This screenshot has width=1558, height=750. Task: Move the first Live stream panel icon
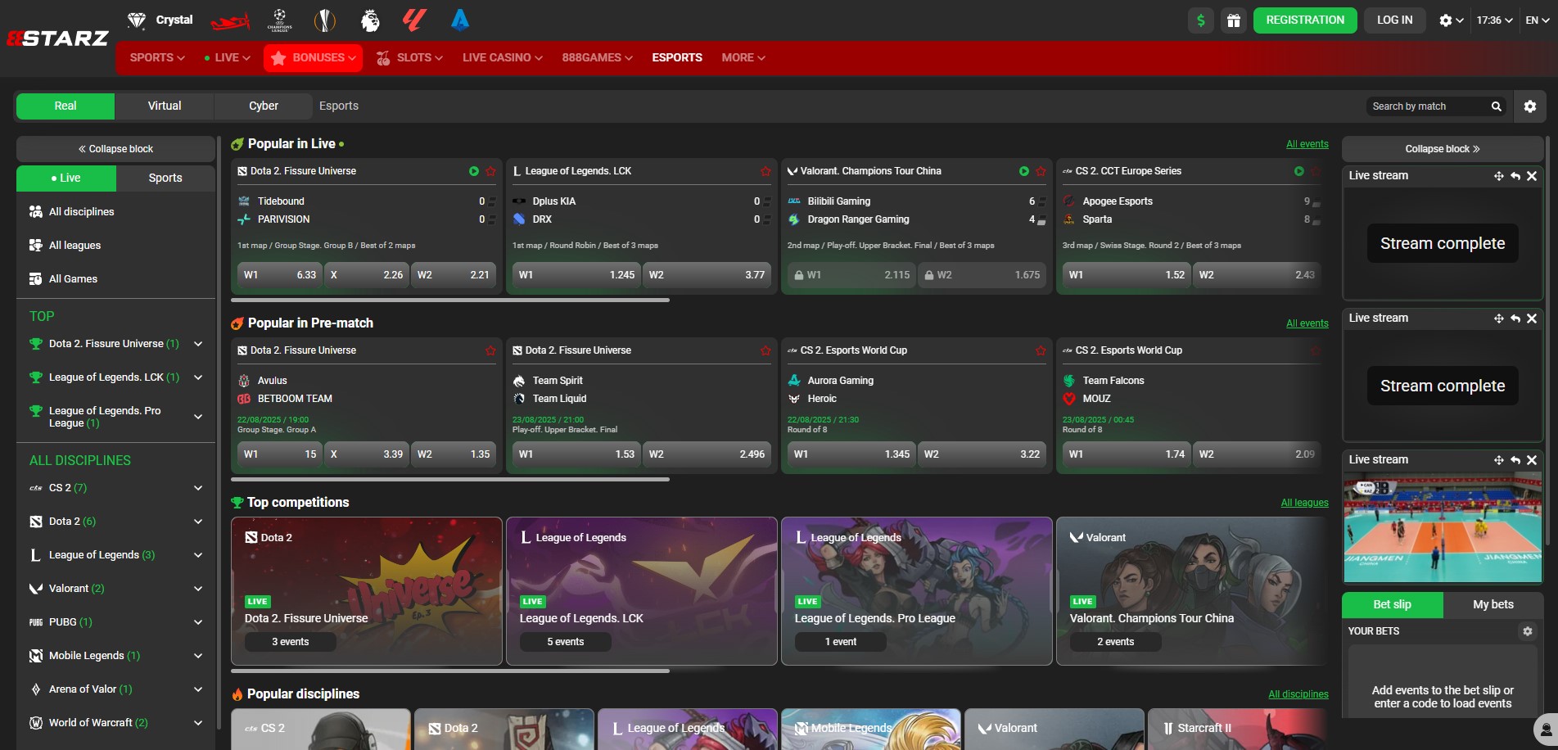[x=1498, y=176]
